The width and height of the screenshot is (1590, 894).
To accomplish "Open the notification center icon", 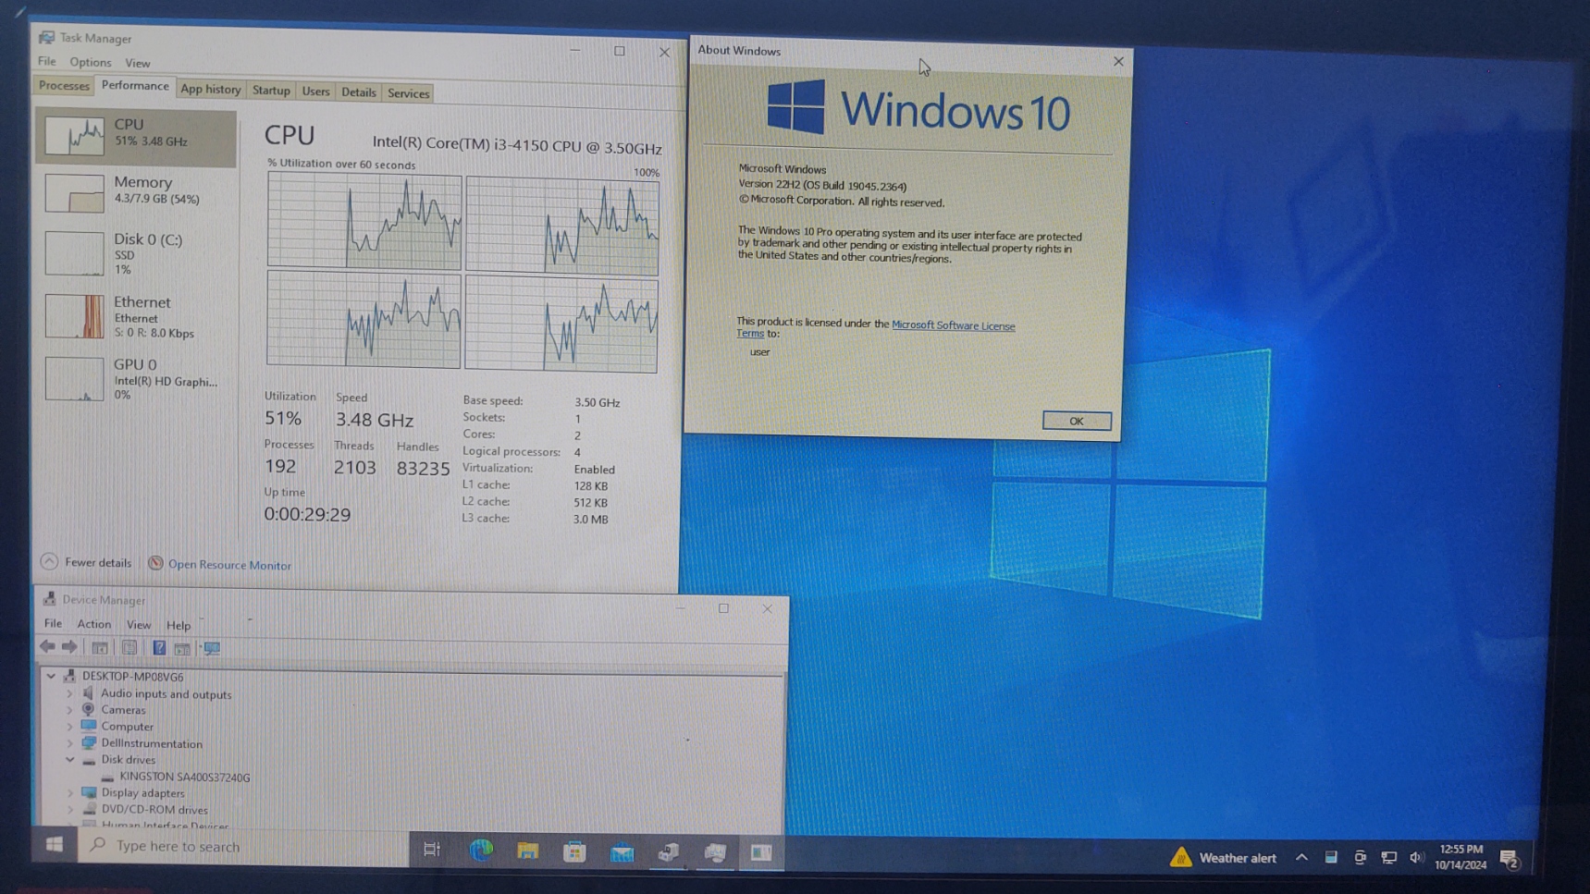I will (x=1510, y=859).
